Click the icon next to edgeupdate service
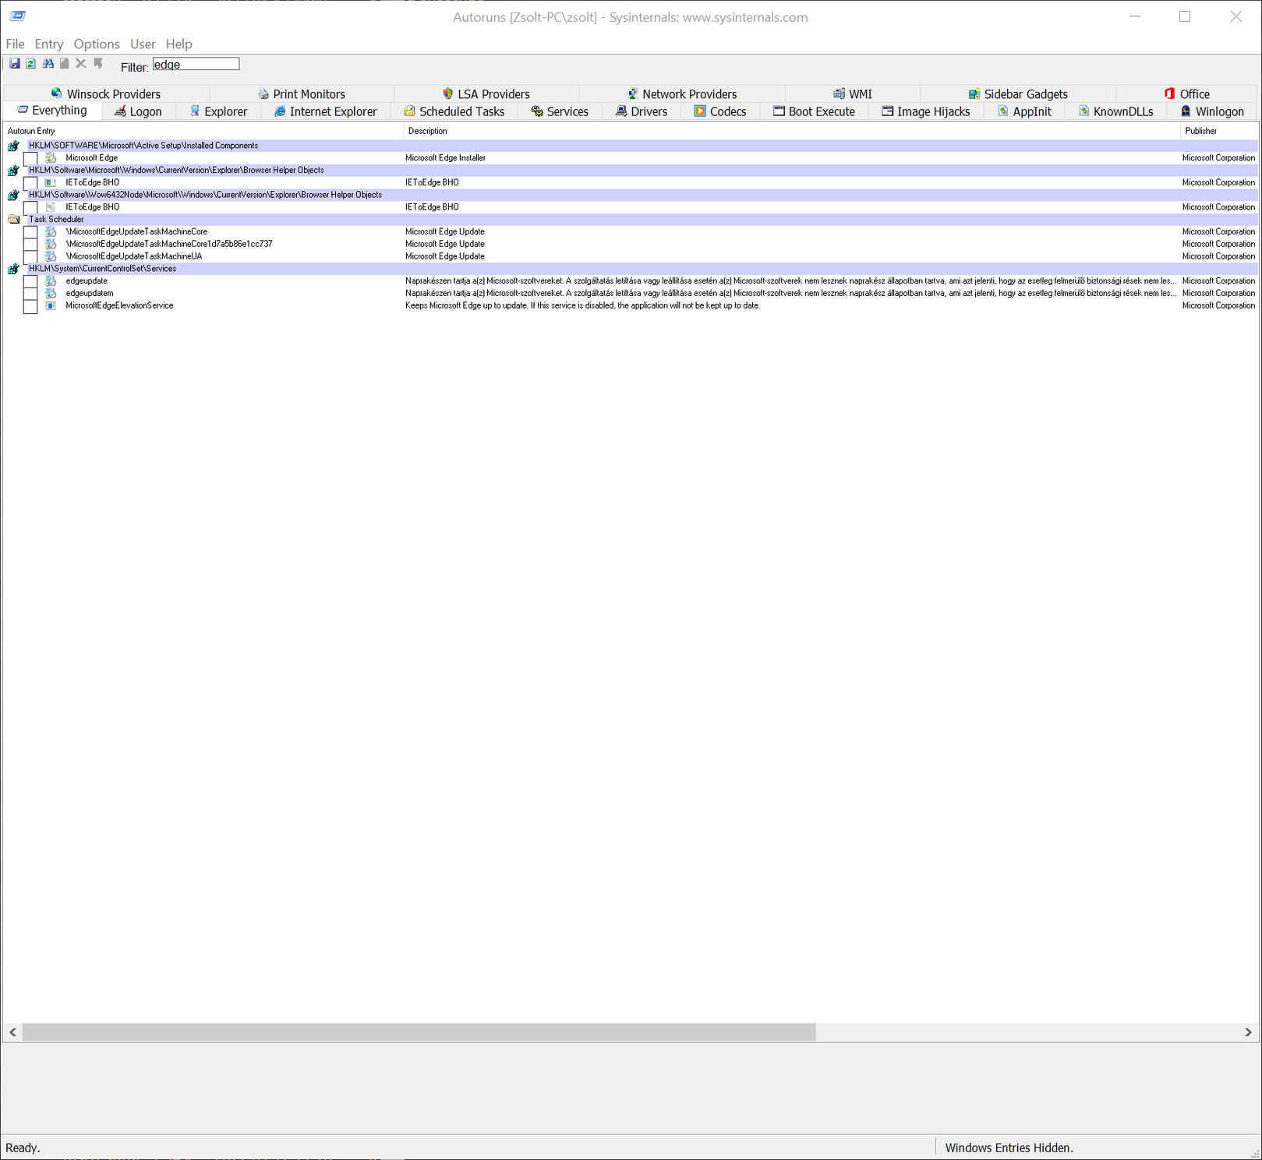This screenshot has width=1262, height=1160. (51, 281)
